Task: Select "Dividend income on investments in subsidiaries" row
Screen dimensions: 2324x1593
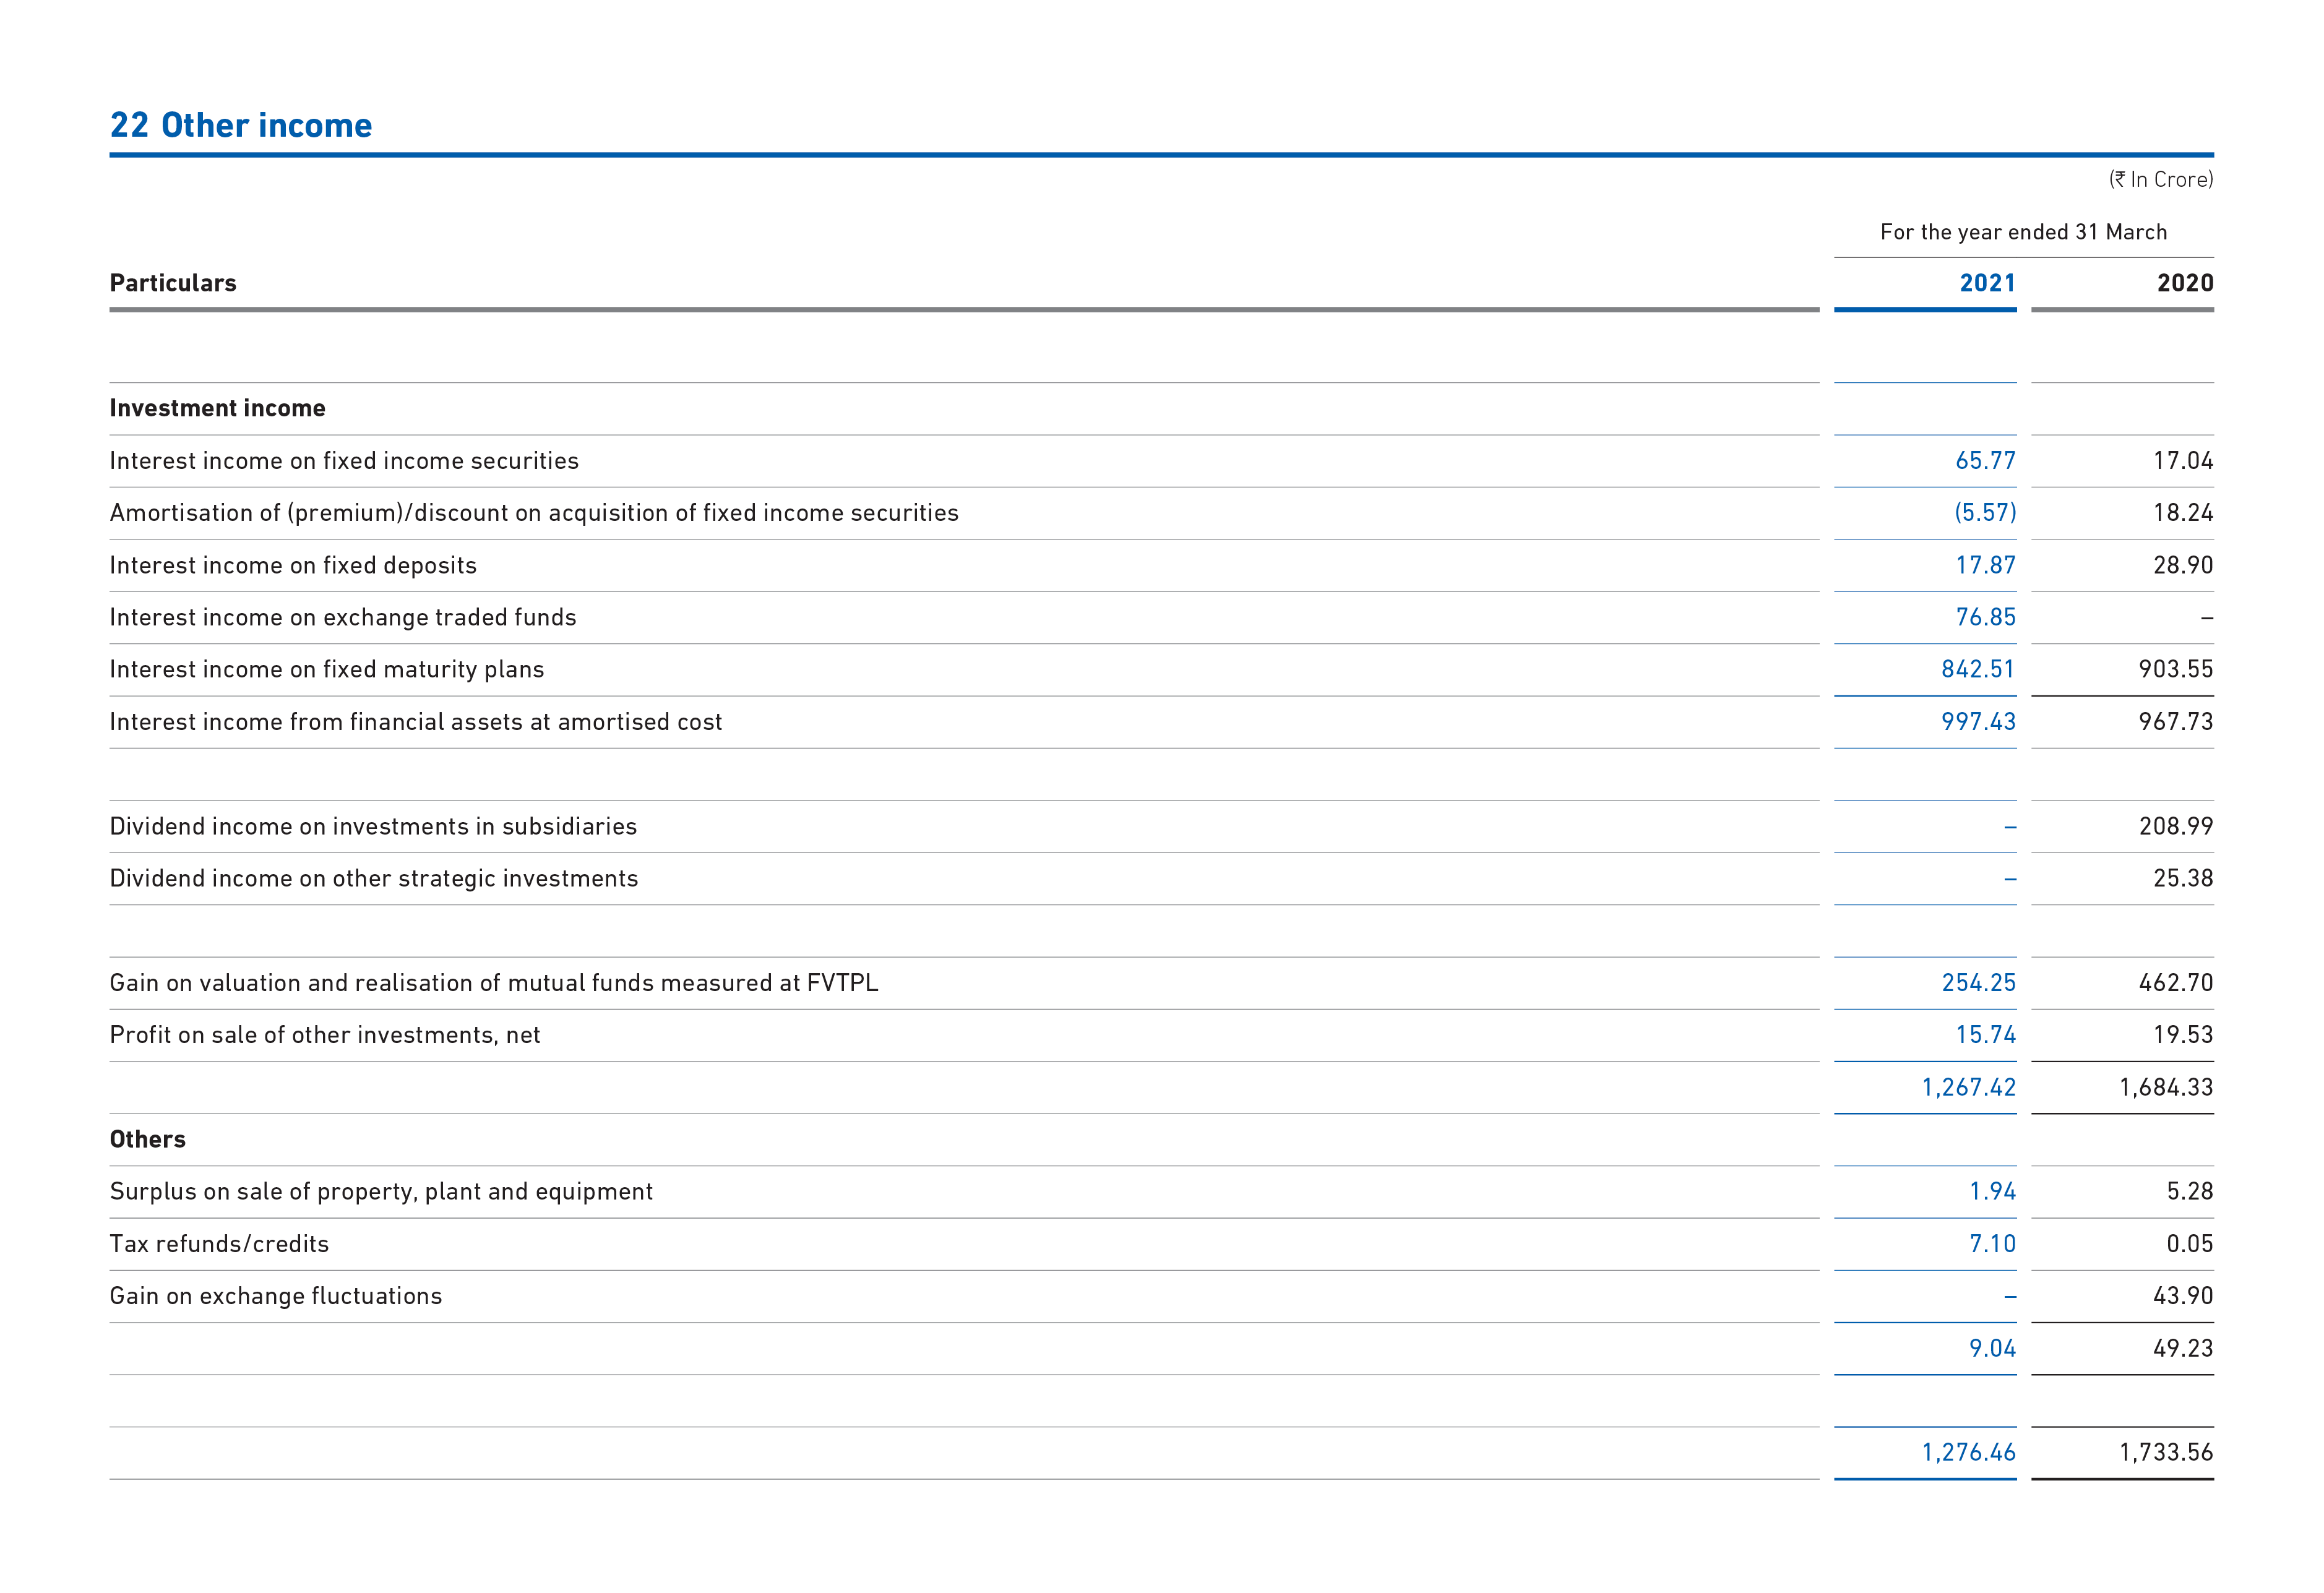Action: [x=372, y=826]
